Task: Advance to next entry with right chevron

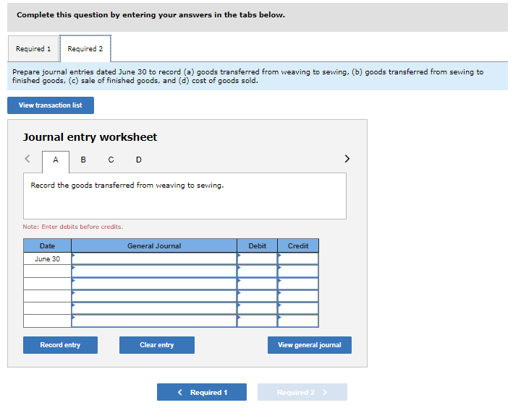Action: tap(347, 159)
